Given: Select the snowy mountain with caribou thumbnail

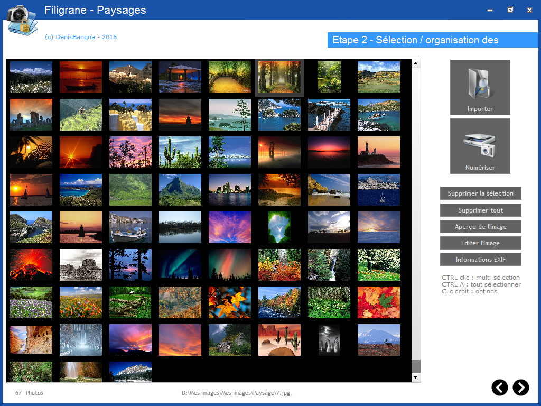Looking at the screenshot, I should [379, 340].
